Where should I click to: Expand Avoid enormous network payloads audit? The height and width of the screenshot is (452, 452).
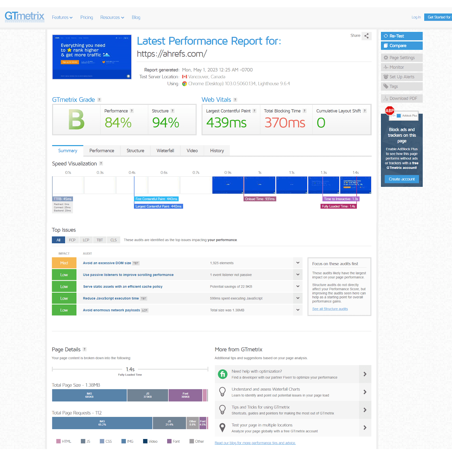pos(298,310)
